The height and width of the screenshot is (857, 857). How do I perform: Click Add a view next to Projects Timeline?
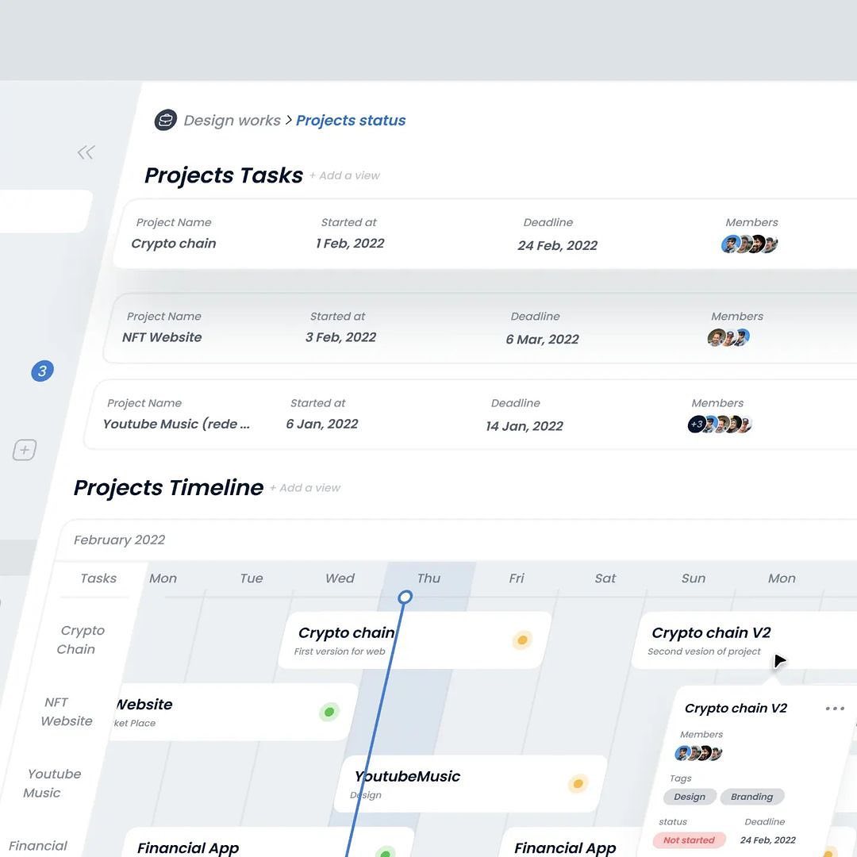point(305,487)
